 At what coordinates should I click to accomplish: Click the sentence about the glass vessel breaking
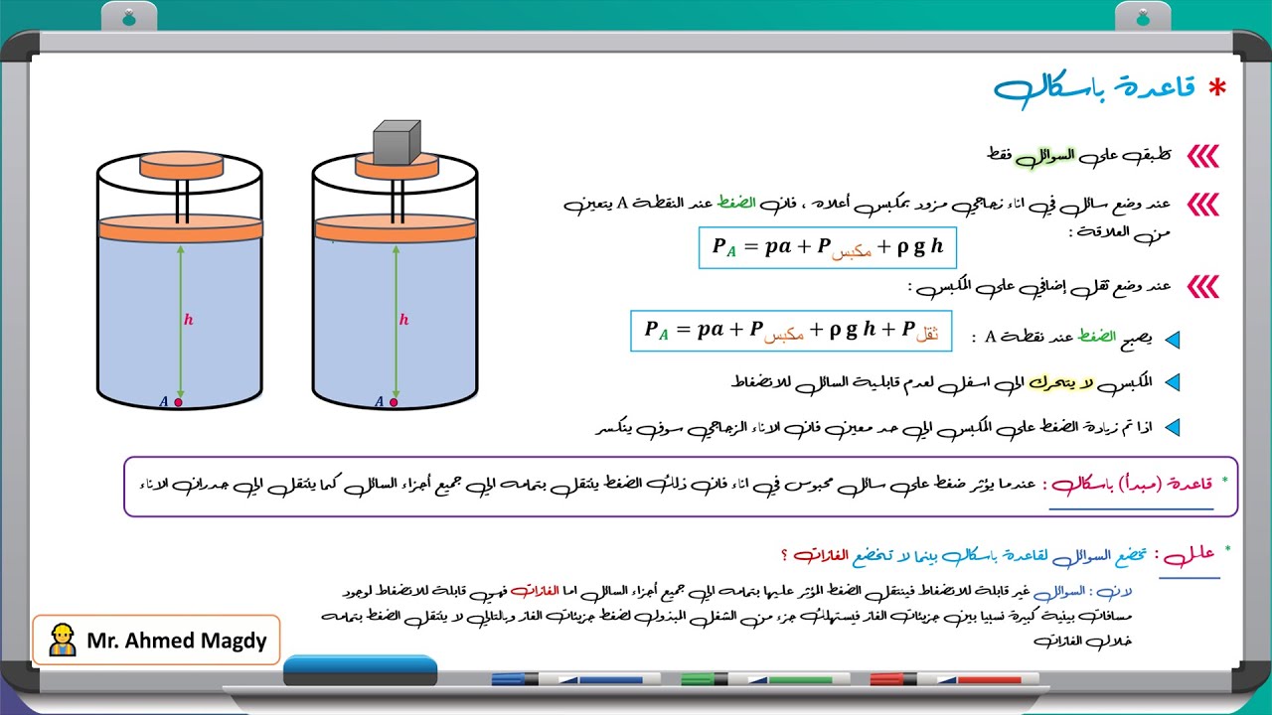click(874, 428)
